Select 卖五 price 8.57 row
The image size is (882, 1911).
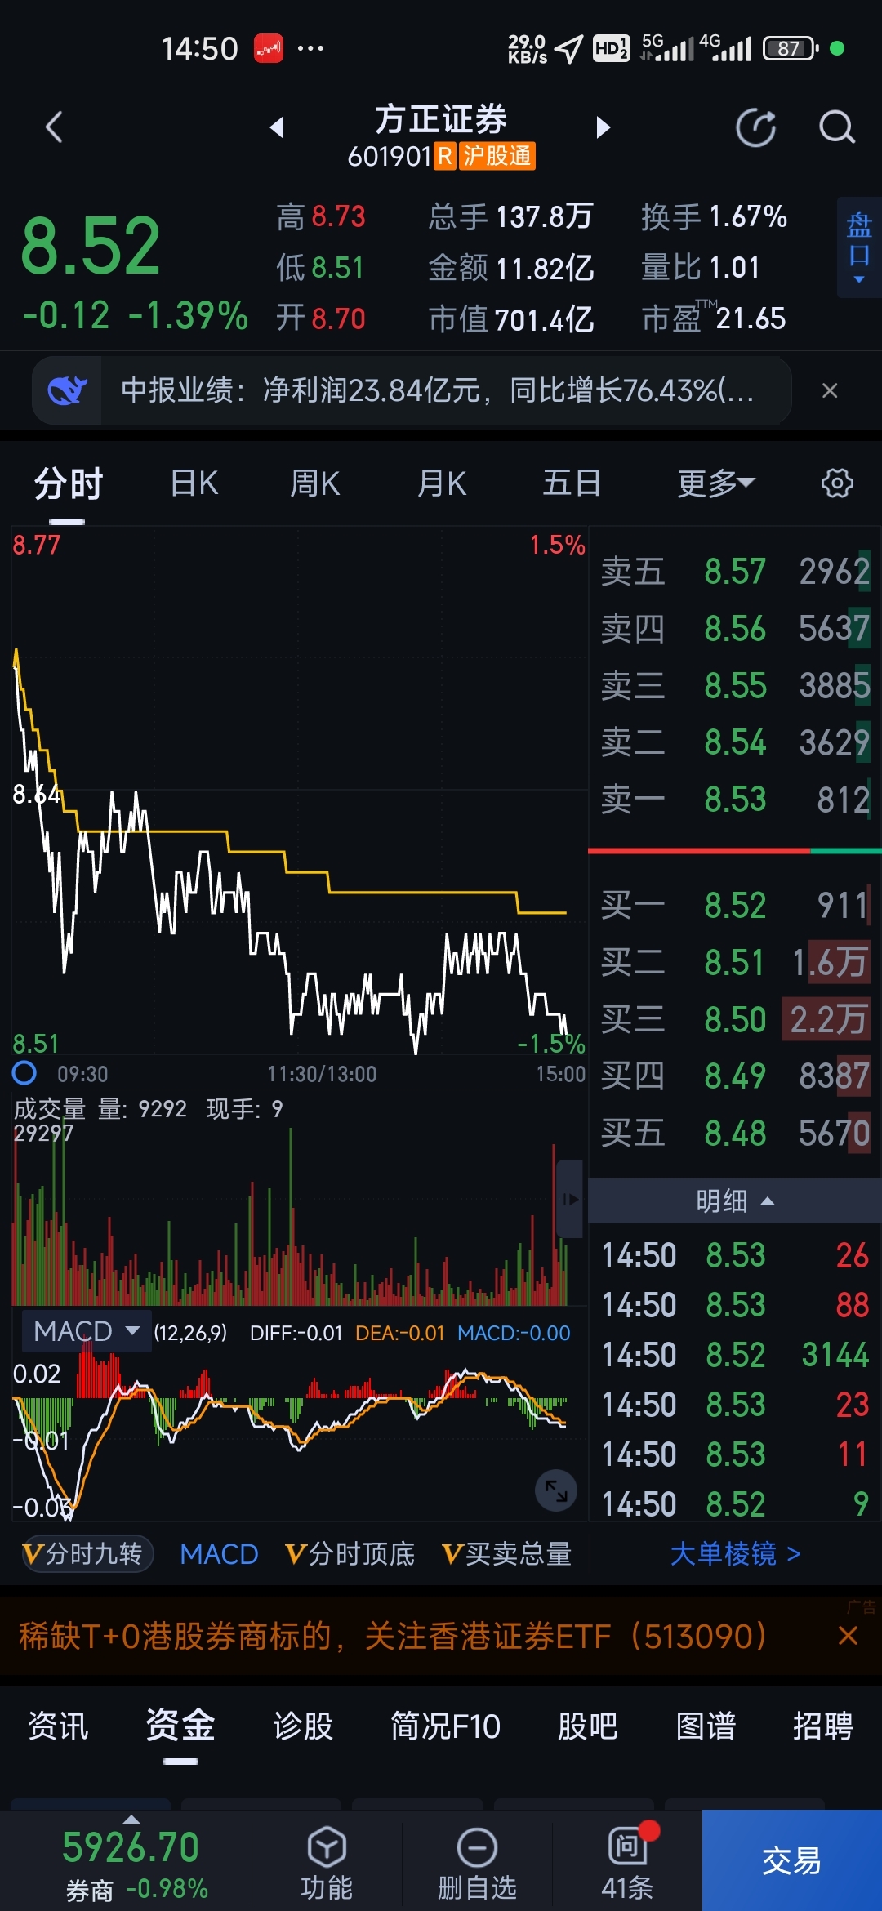[x=735, y=572]
